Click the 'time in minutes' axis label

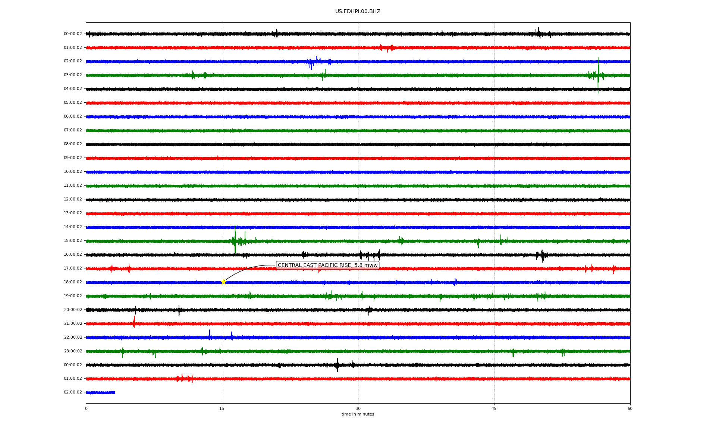[x=358, y=414]
